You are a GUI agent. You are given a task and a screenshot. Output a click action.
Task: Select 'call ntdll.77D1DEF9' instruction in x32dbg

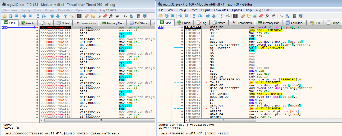click(x=267, y=47)
